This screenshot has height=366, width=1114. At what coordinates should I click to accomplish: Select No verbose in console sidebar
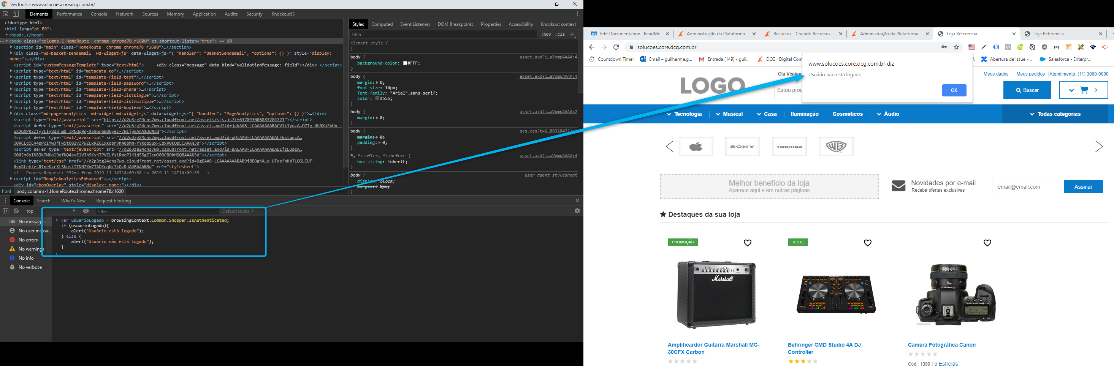point(26,267)
